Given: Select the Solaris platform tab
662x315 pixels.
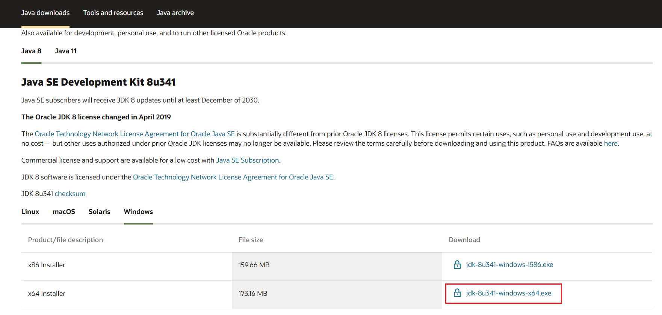Looking at the screenshot, I should point(99,212).
